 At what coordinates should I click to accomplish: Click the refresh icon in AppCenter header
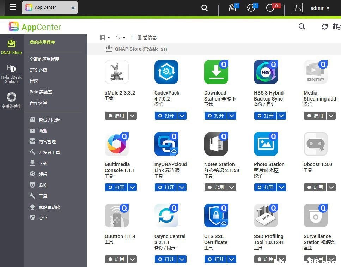(x=325, y=27)
